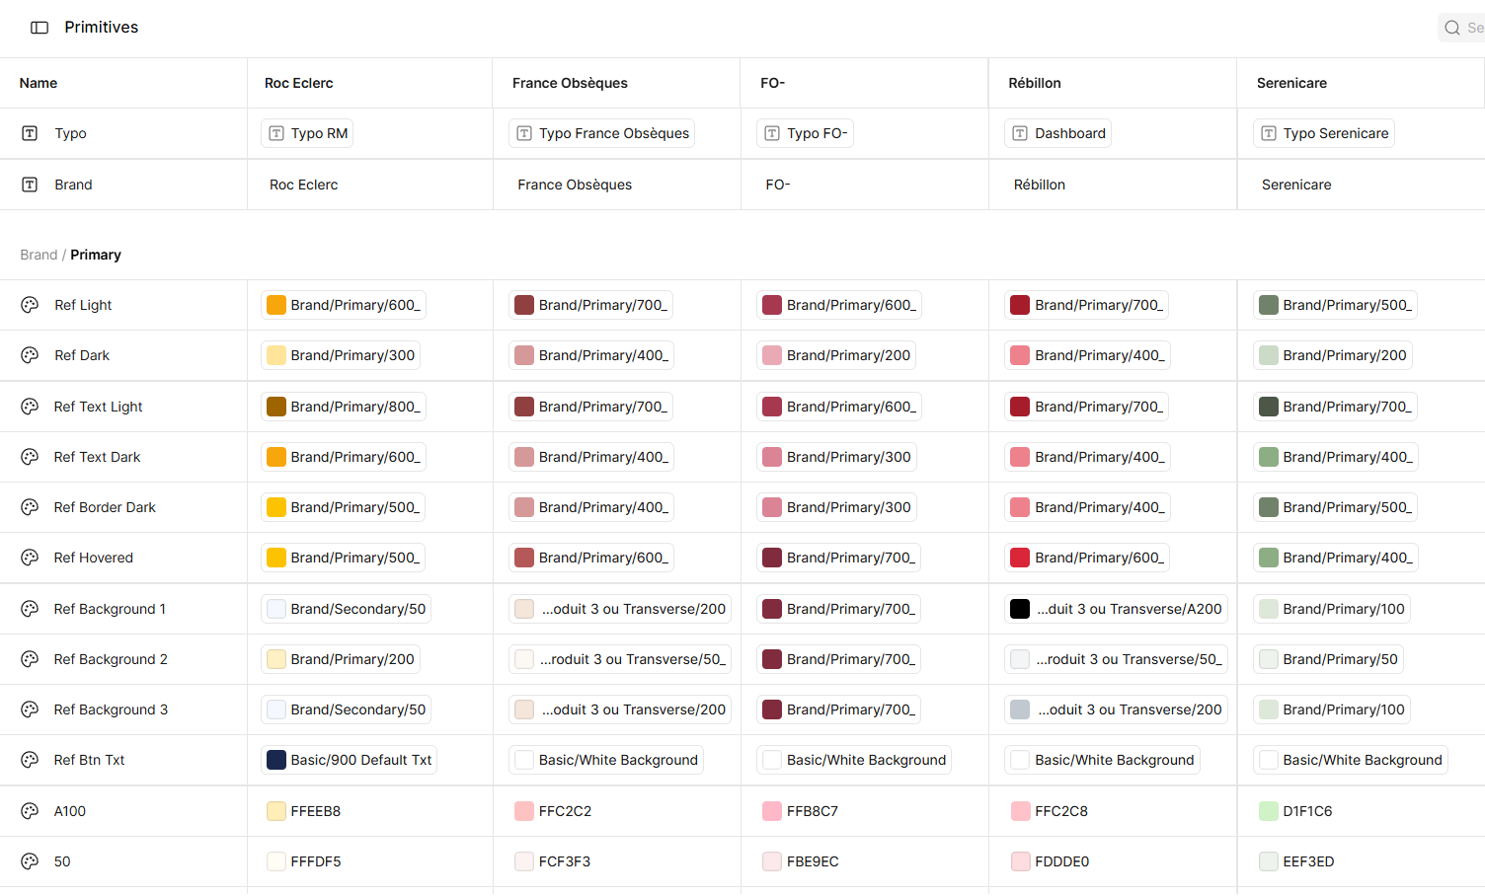Screen dimensions: 1485x896
Task: Click the palette icon of Ref Text Light
Action: (30, 407)
